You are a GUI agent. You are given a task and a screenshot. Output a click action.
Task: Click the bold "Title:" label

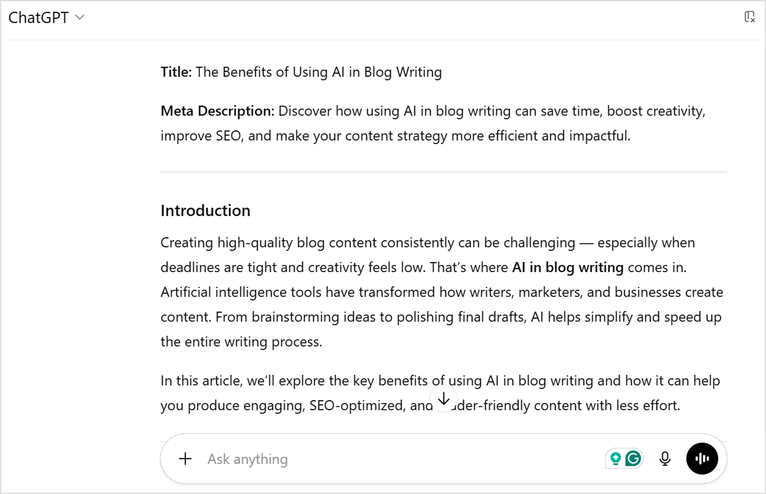(176, 72)
